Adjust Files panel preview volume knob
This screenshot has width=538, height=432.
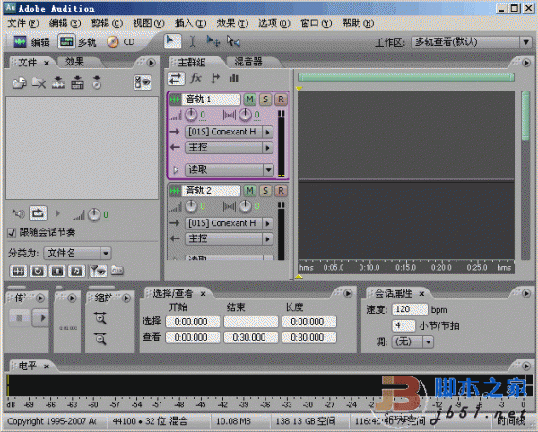94,214
